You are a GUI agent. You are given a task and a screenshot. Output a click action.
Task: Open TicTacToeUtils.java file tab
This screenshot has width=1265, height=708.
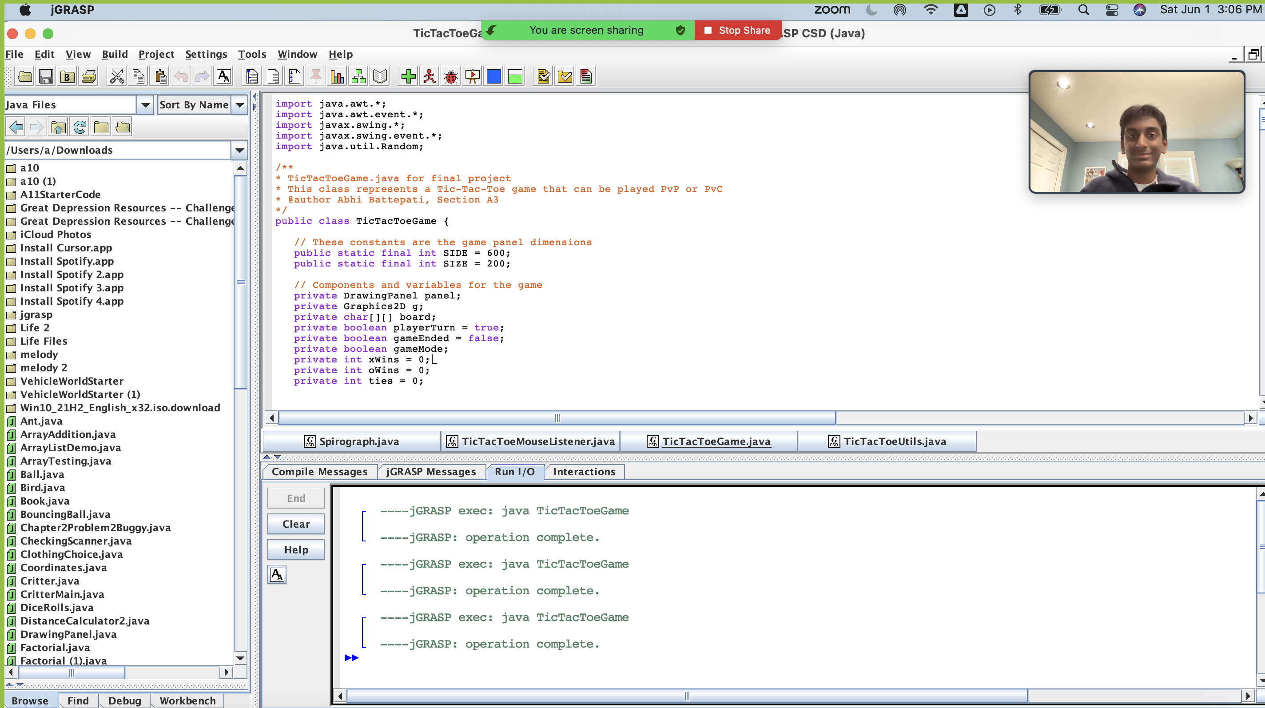(x=888, y=442)
